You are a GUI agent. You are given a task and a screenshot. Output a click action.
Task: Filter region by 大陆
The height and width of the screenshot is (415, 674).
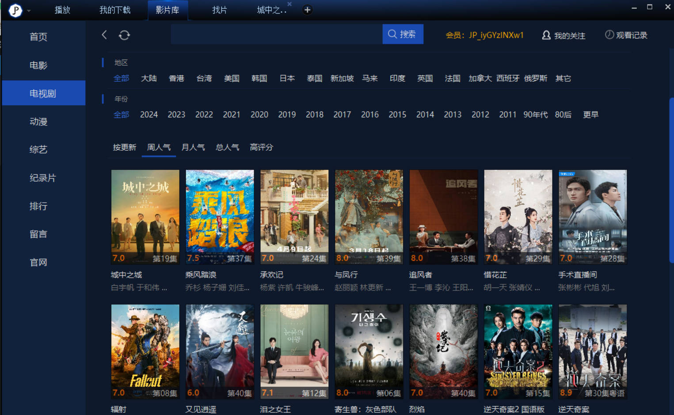tap(149, 78)
